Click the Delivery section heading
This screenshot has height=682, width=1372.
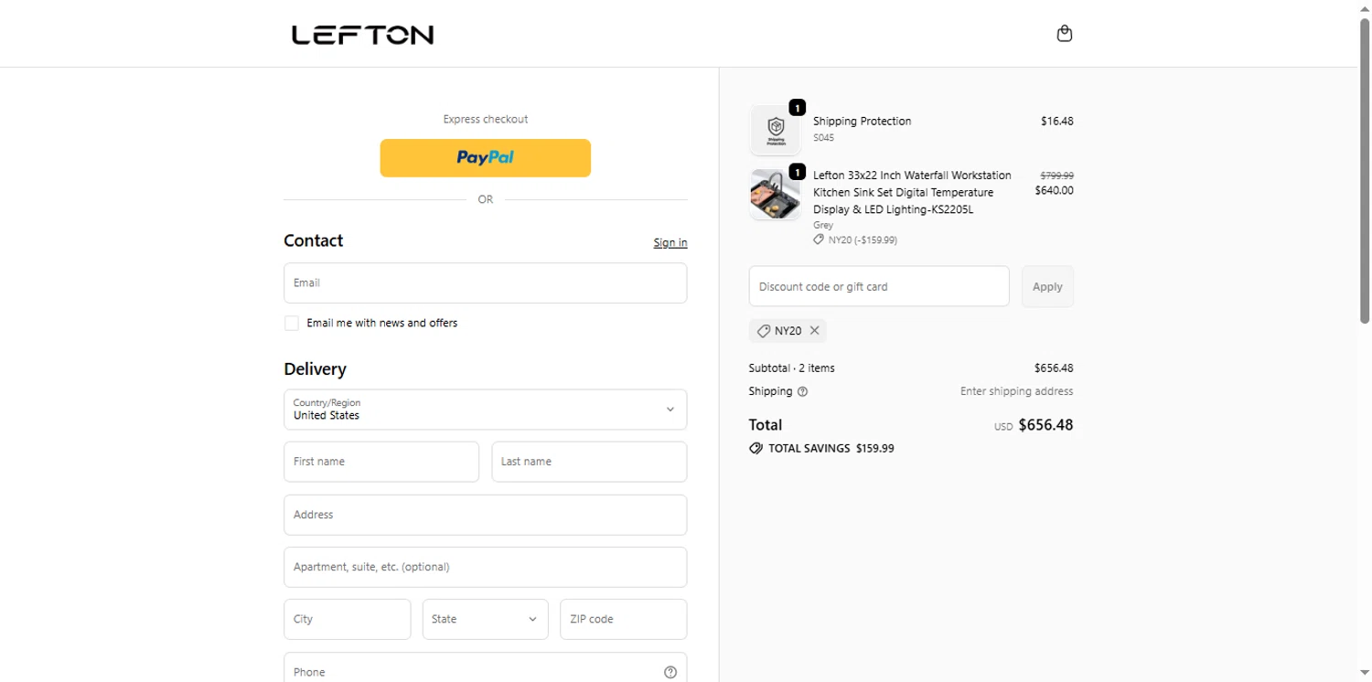[x=315, y=369]
